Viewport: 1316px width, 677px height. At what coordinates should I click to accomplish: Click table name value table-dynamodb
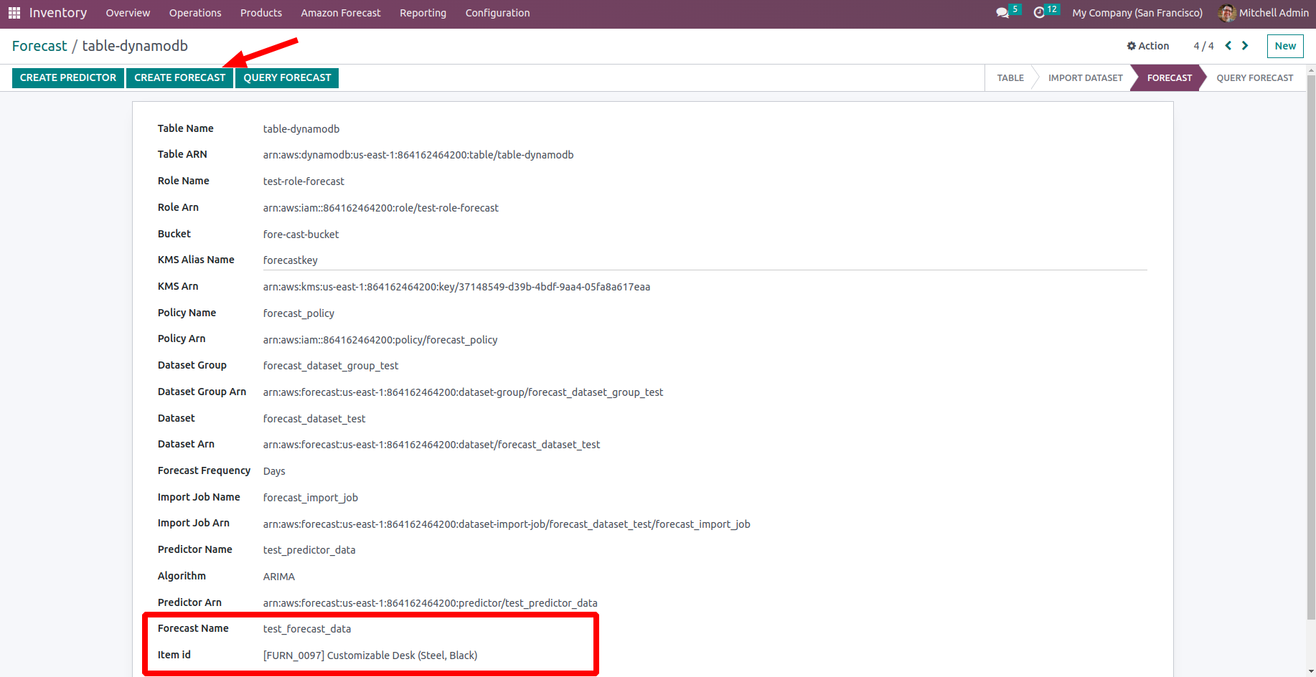[301, 129]
